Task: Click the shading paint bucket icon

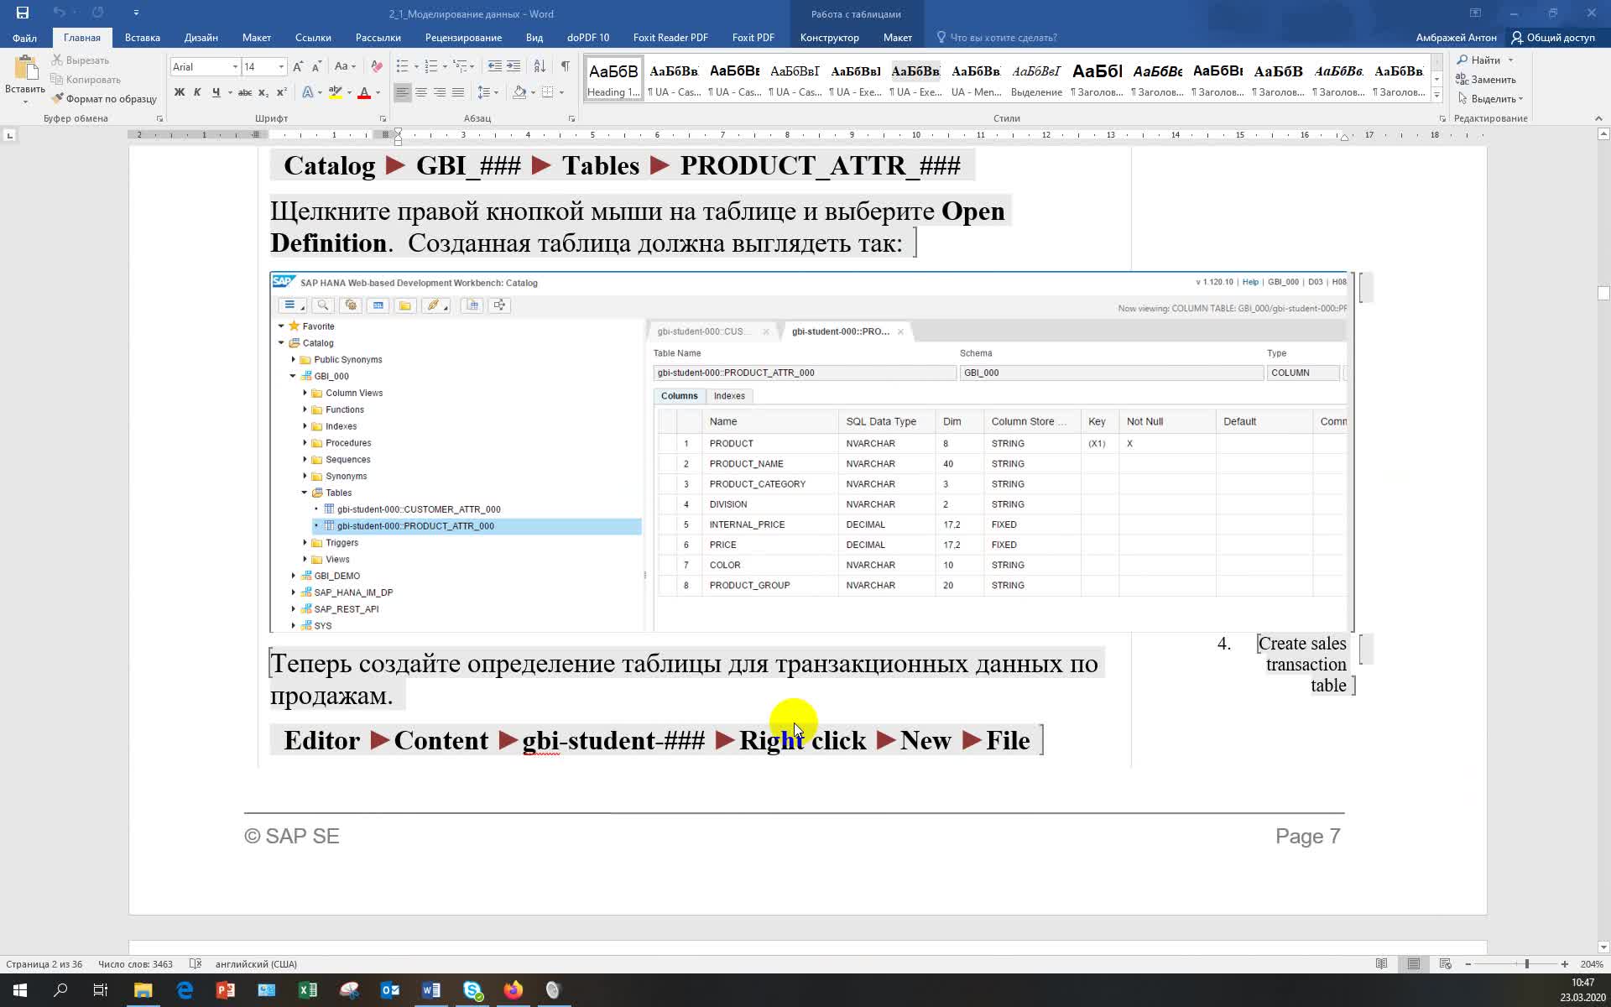Action: point(519,92)
